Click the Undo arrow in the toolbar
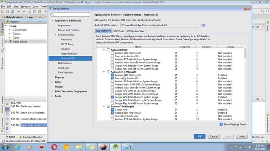This screenshot has height=151, width=270. [x=19, y=12]
